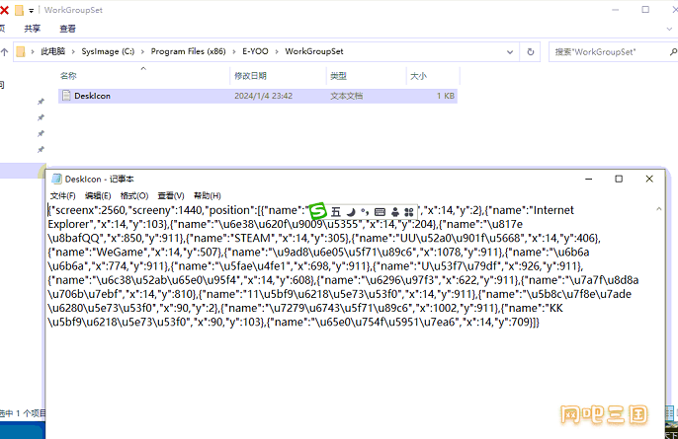Sort by the 大小 column header
Image resolution: width=678 pixels, height=439 pixels.
pyautogui.click(x=418, y=76)
